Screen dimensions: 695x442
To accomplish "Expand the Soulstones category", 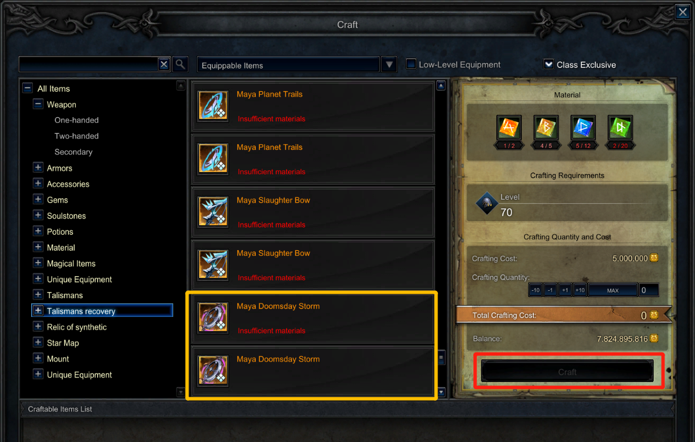I will click(x=38, y=215).
